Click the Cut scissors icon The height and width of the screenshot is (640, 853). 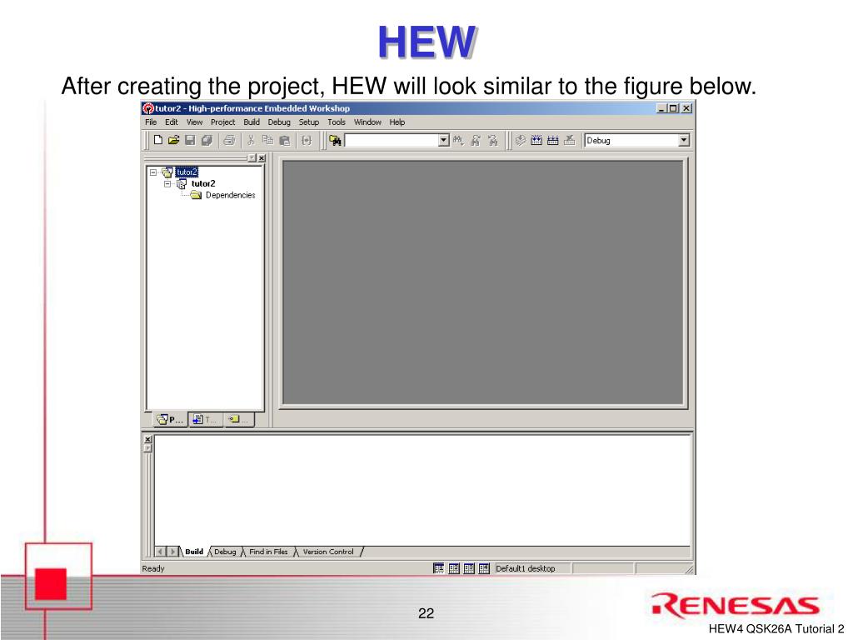tap(251, 140)
